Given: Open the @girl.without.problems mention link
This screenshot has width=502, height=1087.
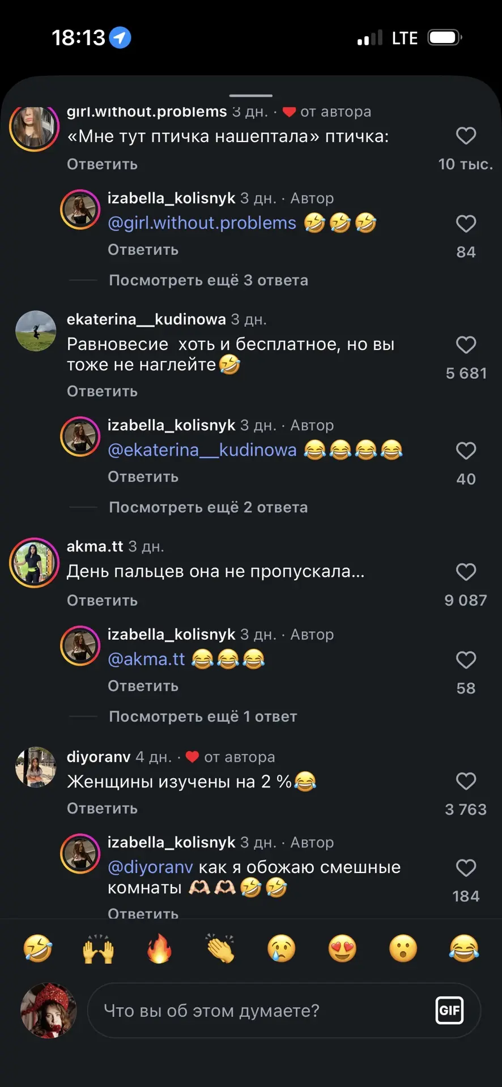Looking at the screenshot, I should point(202,223).
